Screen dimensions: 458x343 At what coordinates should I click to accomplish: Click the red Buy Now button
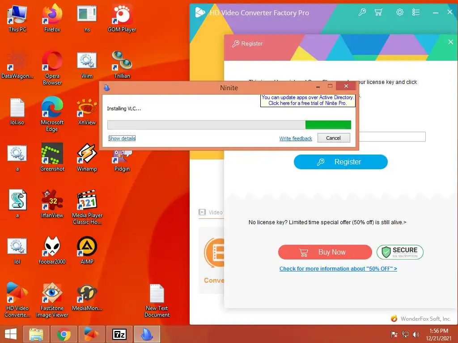tap(325, 252)
